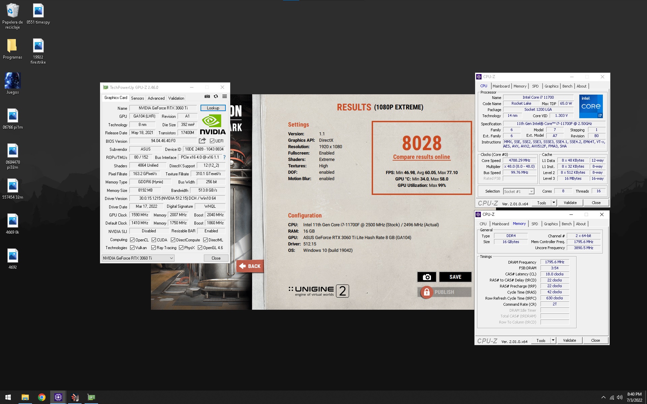Image resolution: width=647 pixels, height=404 pixels.
Task: Expand Tools dropdown arrow in lower CPU-Z
Action: [553, 340]
